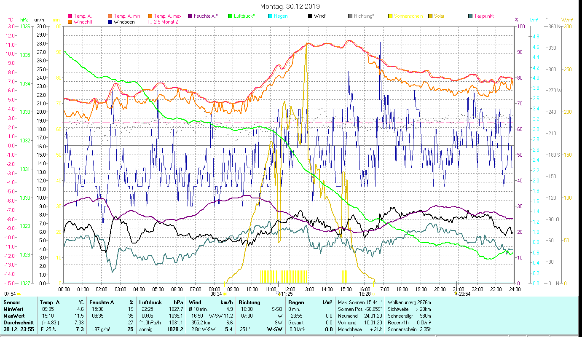The image size is (582, 337).
Task: Select the black Wind* legend swatch
Action: 310,16
